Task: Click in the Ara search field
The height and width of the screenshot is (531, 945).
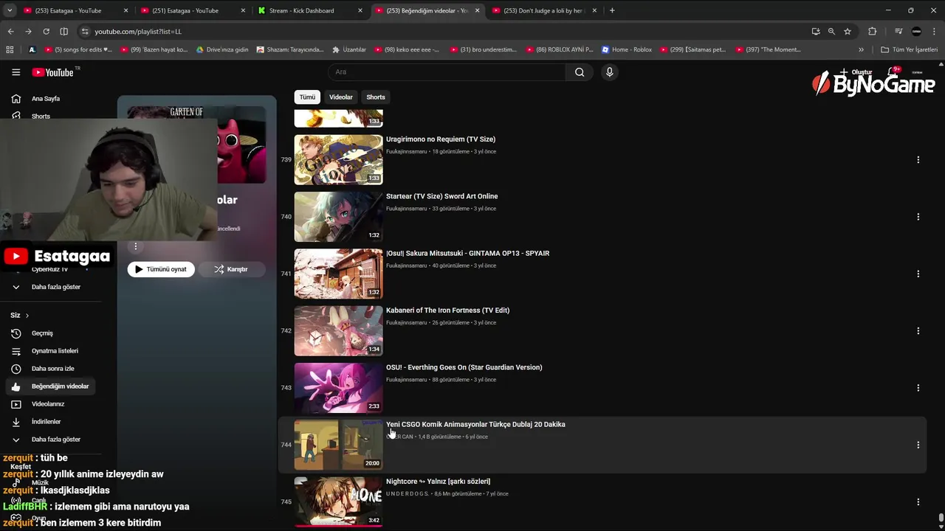Action: point(447,72)
